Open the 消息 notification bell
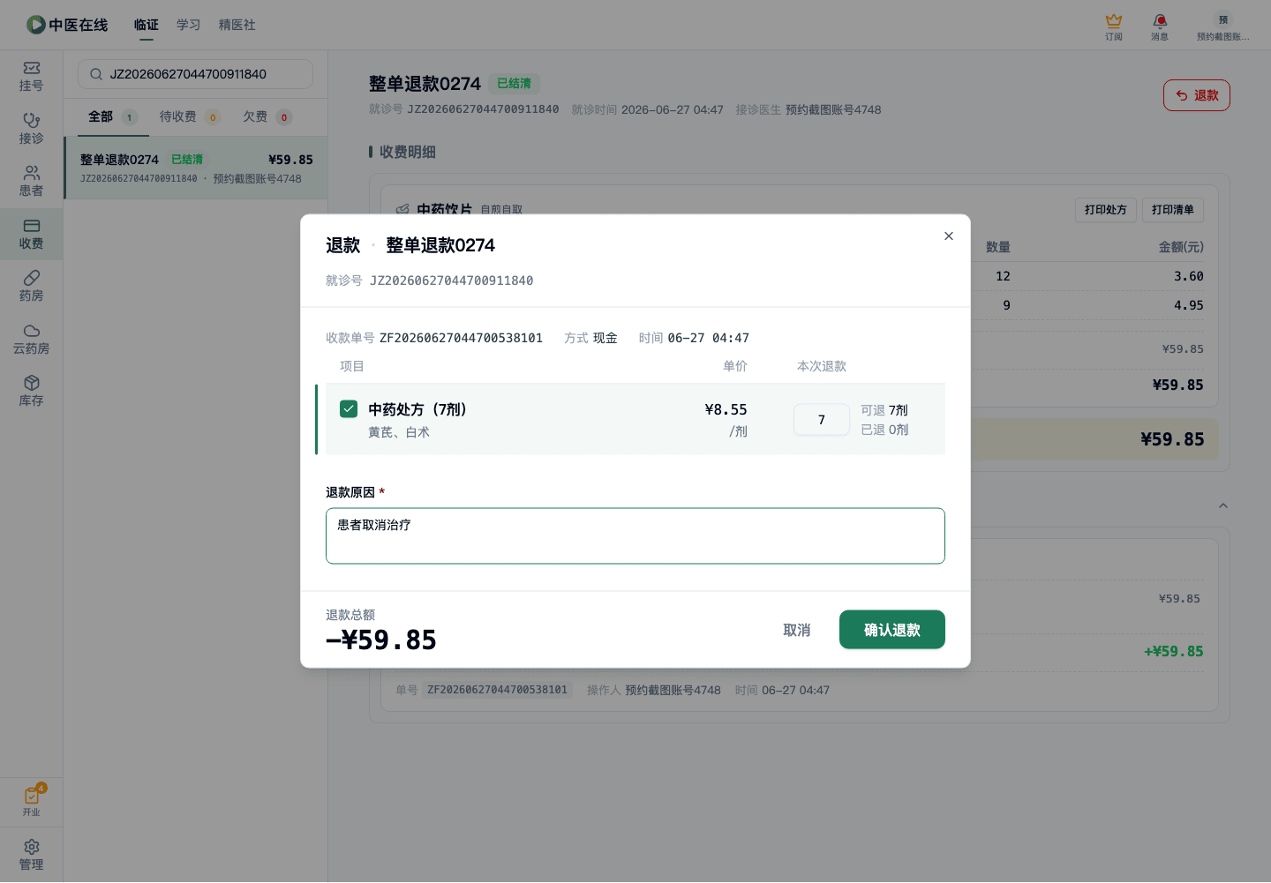1271x883 pixels. pos(1160,26)
